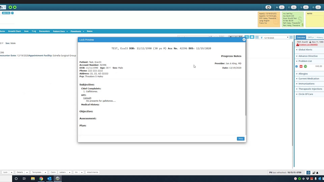The height and width of the screenshot is (182, 324).
Task: Switch to the History tab
Action: pos(319,37)
